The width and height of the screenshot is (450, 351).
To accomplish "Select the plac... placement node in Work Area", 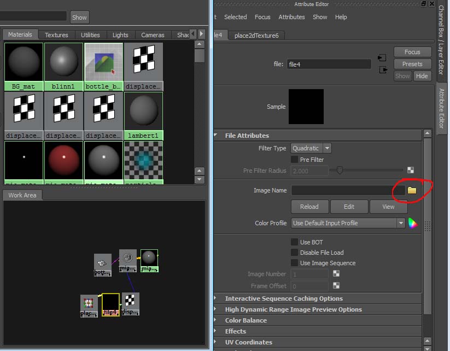I will pyautogui.click(x=89, y=306).
